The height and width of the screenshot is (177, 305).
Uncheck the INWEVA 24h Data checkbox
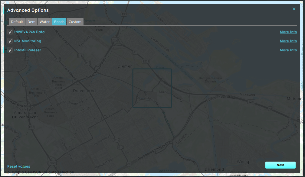10,32
